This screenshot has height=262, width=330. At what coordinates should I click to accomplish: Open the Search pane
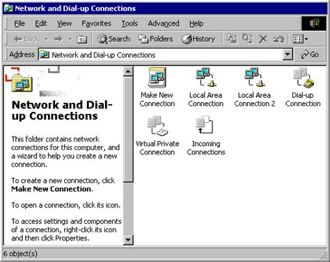pyautogui.click(x=113, y=39)
